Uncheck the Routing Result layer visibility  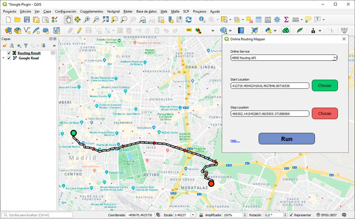point(9,53)
